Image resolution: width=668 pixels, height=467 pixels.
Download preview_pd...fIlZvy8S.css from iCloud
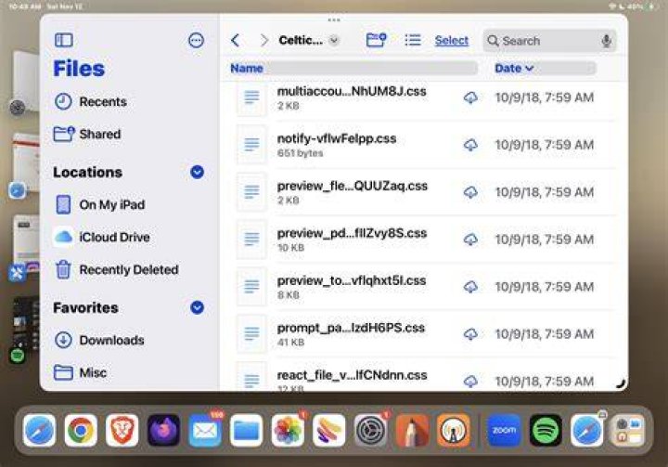tap(470, 240)
